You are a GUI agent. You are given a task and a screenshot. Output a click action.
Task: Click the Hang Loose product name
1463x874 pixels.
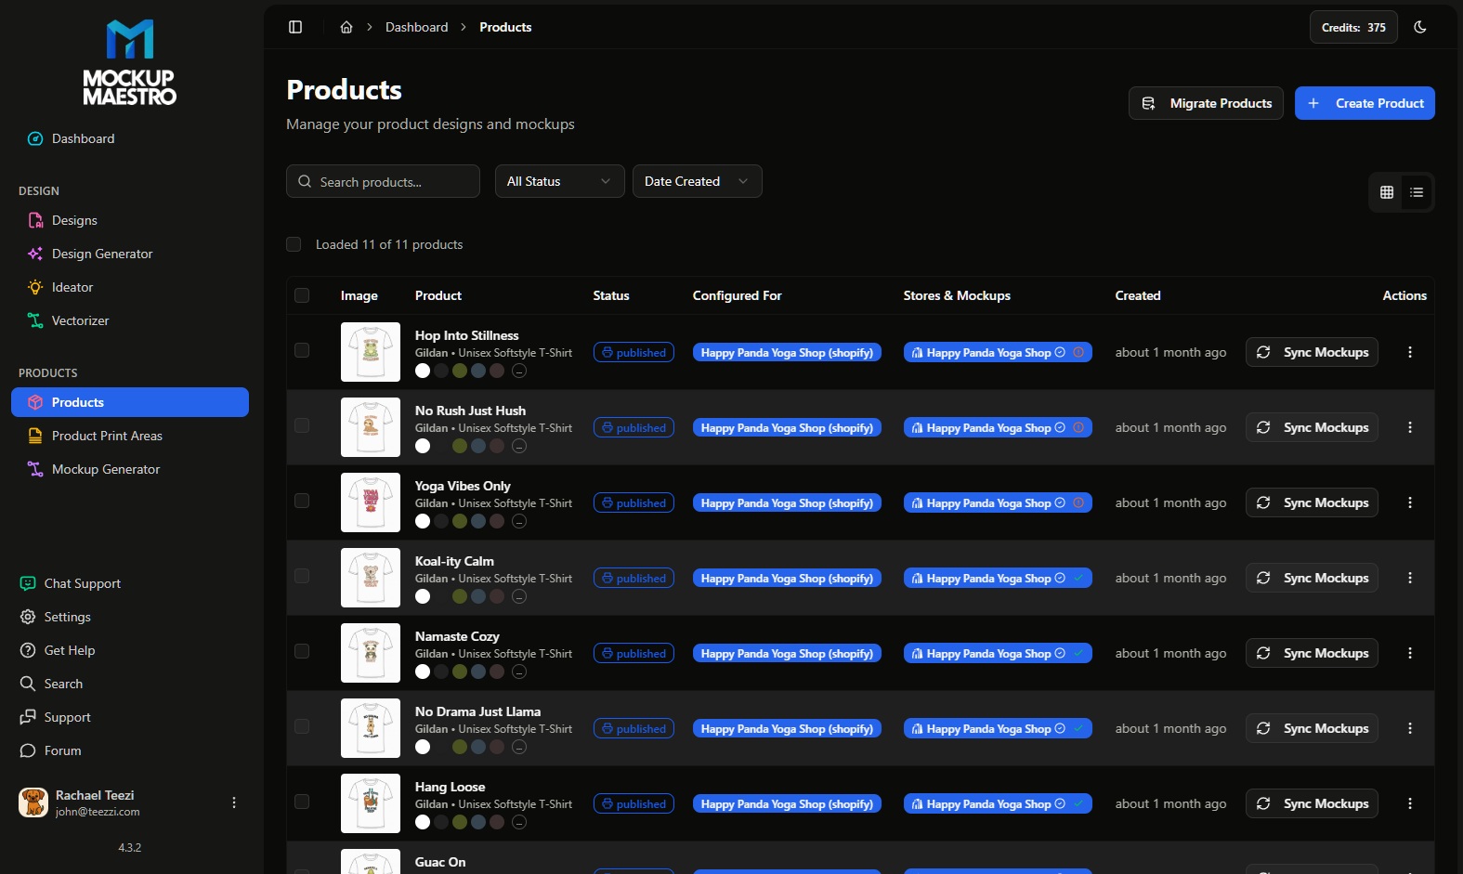[450, 787]
